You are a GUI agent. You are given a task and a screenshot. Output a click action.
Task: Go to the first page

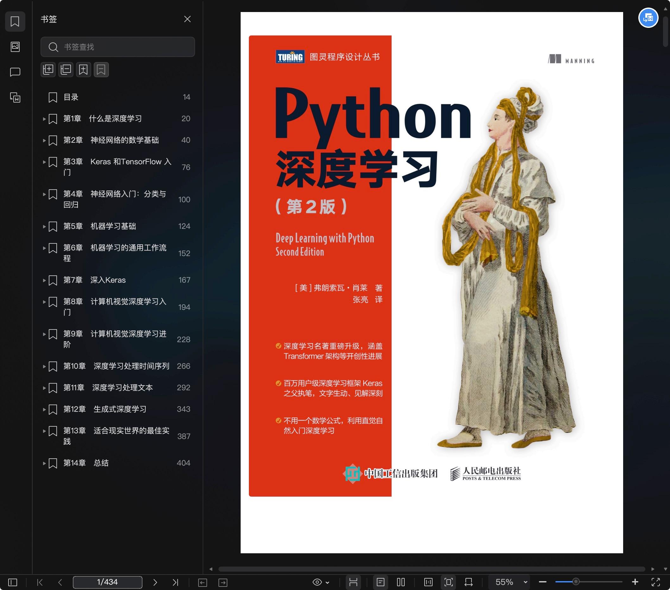pyautogui.click(x=40, y=582)
